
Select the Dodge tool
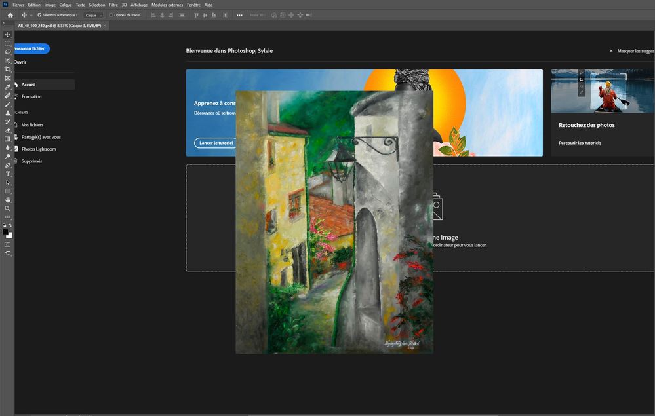pyautogui.click(x=7, y=157)
